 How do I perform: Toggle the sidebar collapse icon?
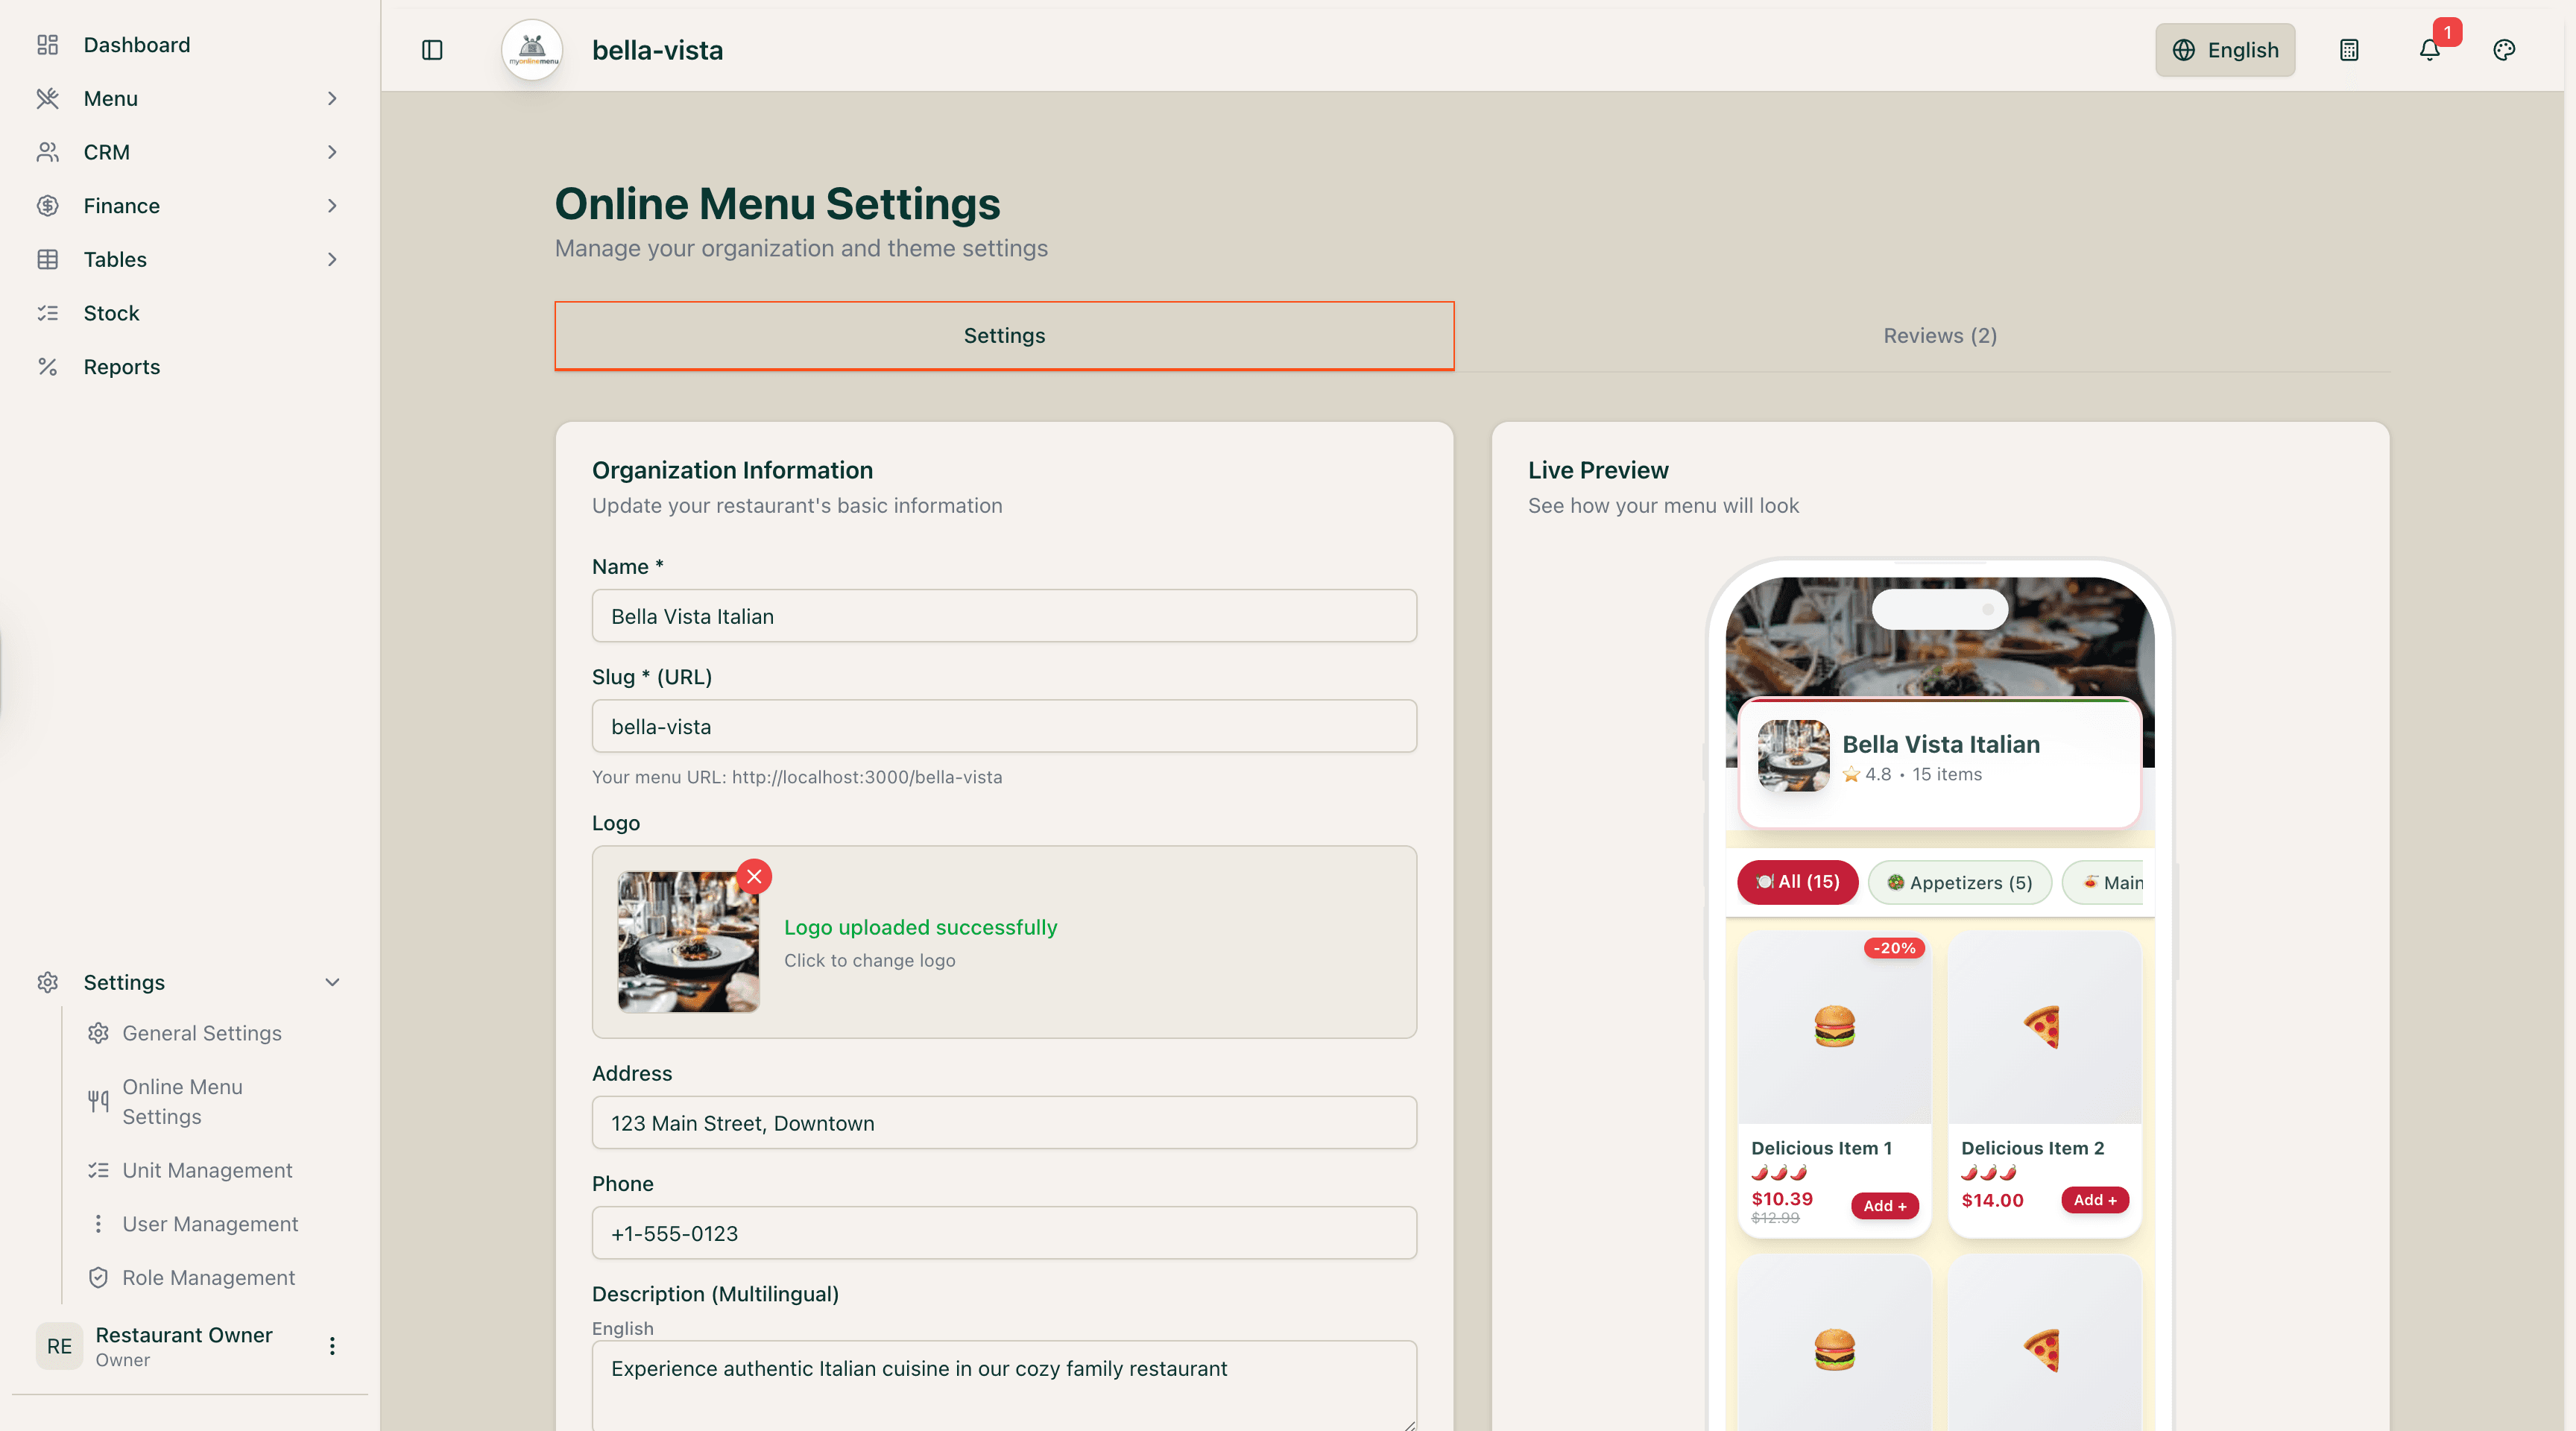(432, 49)
